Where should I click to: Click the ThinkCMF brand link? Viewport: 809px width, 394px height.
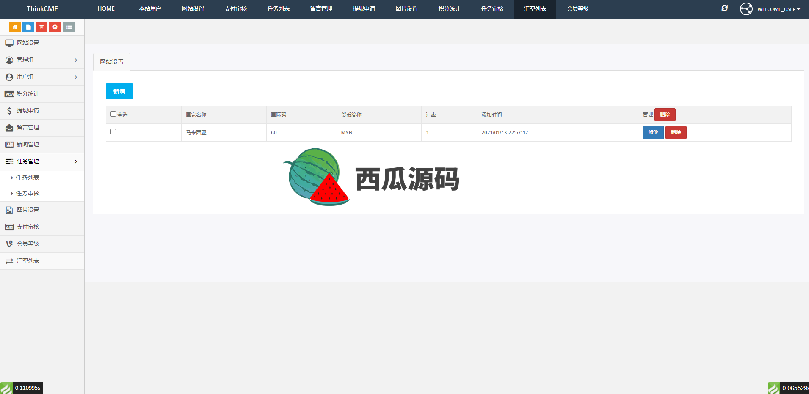[x=42, y=9]
